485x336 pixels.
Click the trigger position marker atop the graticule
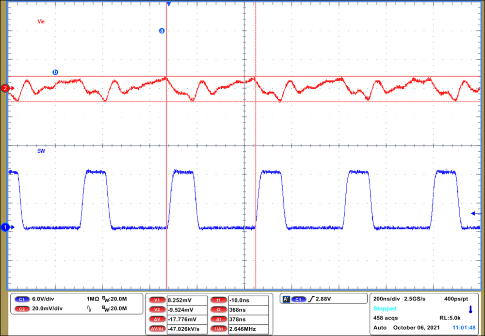[x=169, y=4]
